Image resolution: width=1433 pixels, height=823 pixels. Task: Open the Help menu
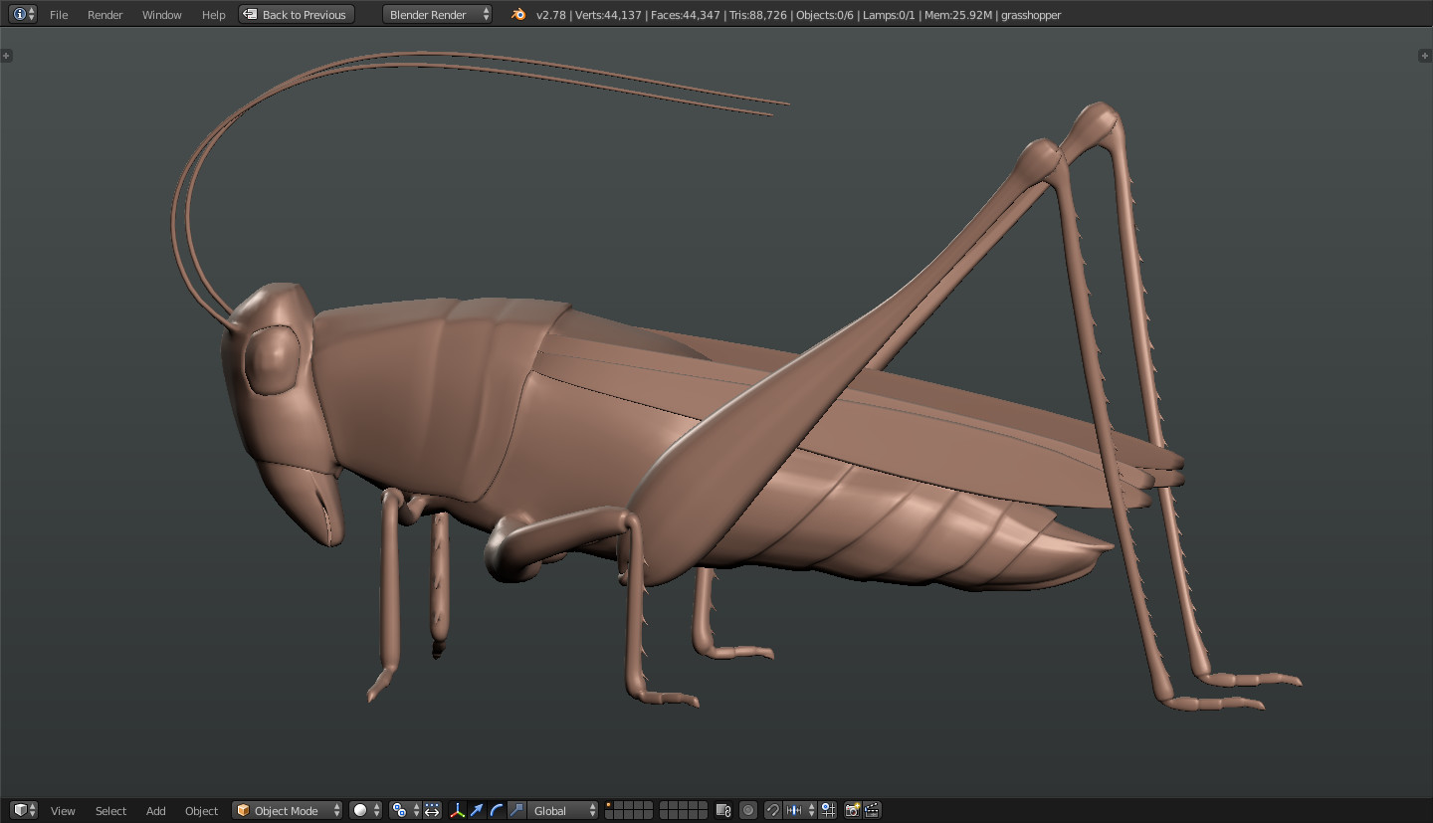pyautogui.click(x=213, y=15)
